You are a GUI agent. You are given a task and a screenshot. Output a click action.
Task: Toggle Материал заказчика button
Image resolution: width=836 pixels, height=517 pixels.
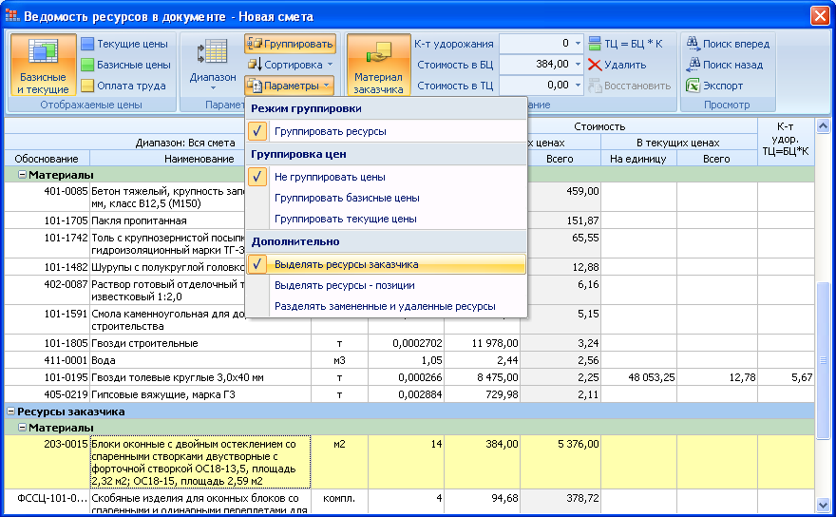point(378,65)
